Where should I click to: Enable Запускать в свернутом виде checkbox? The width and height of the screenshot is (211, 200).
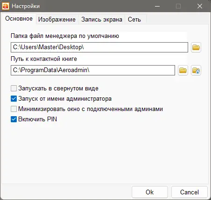14,89
